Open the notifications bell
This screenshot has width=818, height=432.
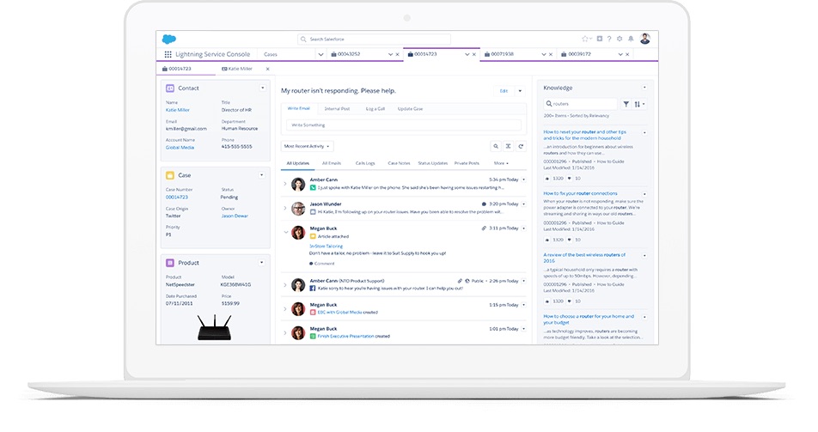pos(631,39)
